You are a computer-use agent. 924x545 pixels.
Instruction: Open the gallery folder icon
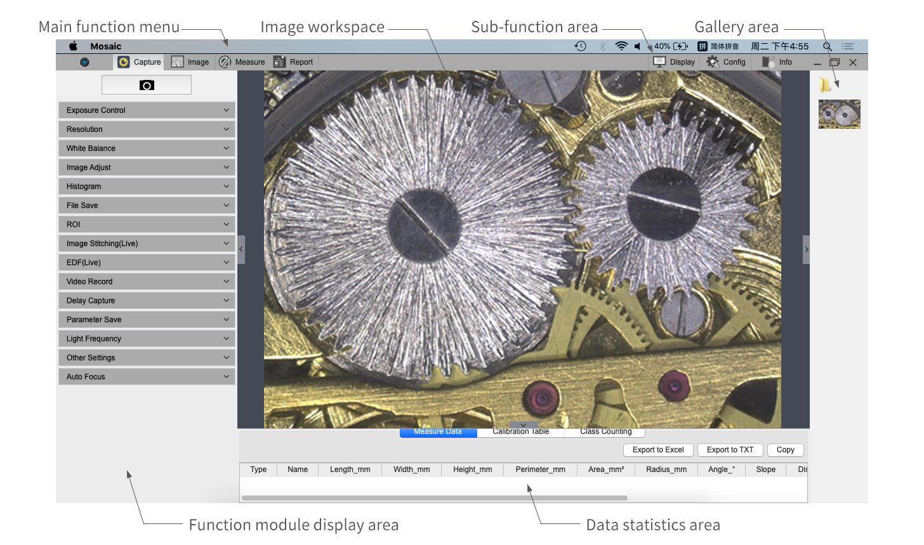824,85
